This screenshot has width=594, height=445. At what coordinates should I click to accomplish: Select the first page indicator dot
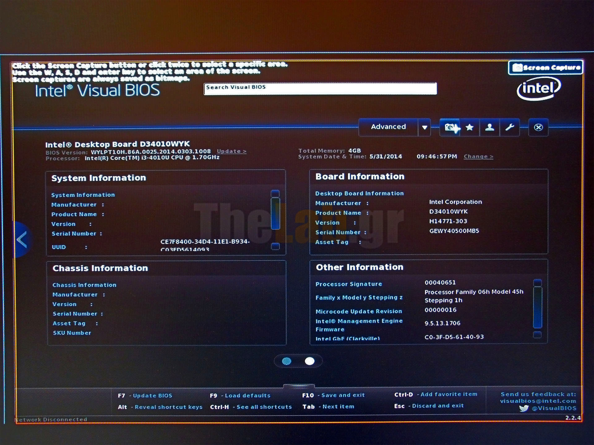[287, 361]
